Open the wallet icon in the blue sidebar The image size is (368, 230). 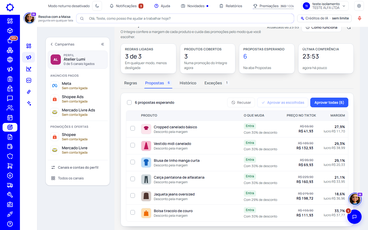10,146
